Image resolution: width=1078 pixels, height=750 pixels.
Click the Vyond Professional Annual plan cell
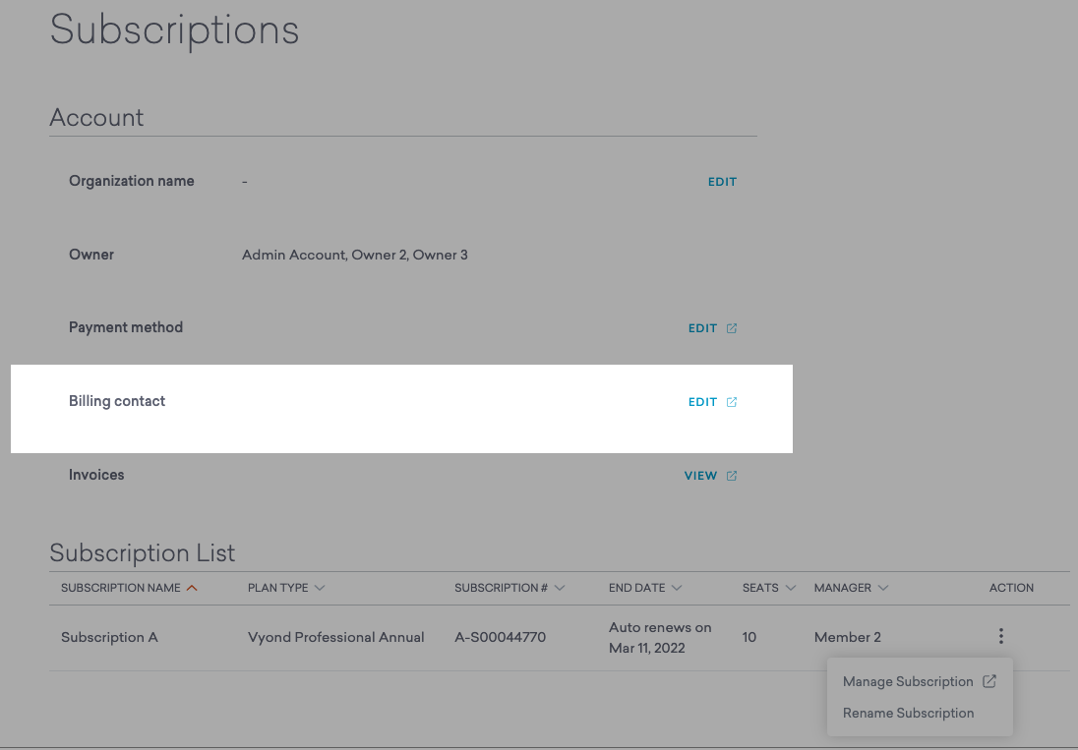[336, 636]
